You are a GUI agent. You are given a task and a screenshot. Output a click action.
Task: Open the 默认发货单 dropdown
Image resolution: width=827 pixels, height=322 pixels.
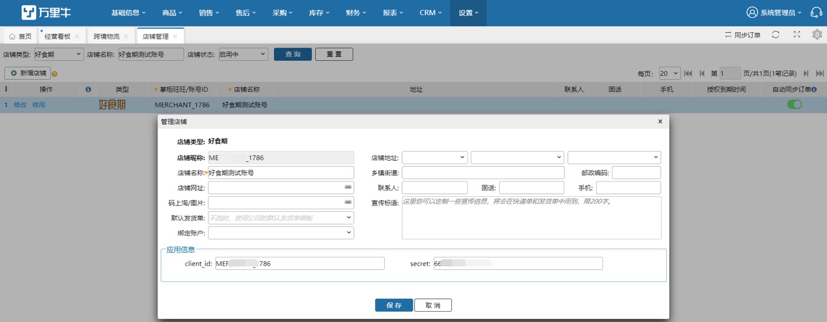[281, 218]
